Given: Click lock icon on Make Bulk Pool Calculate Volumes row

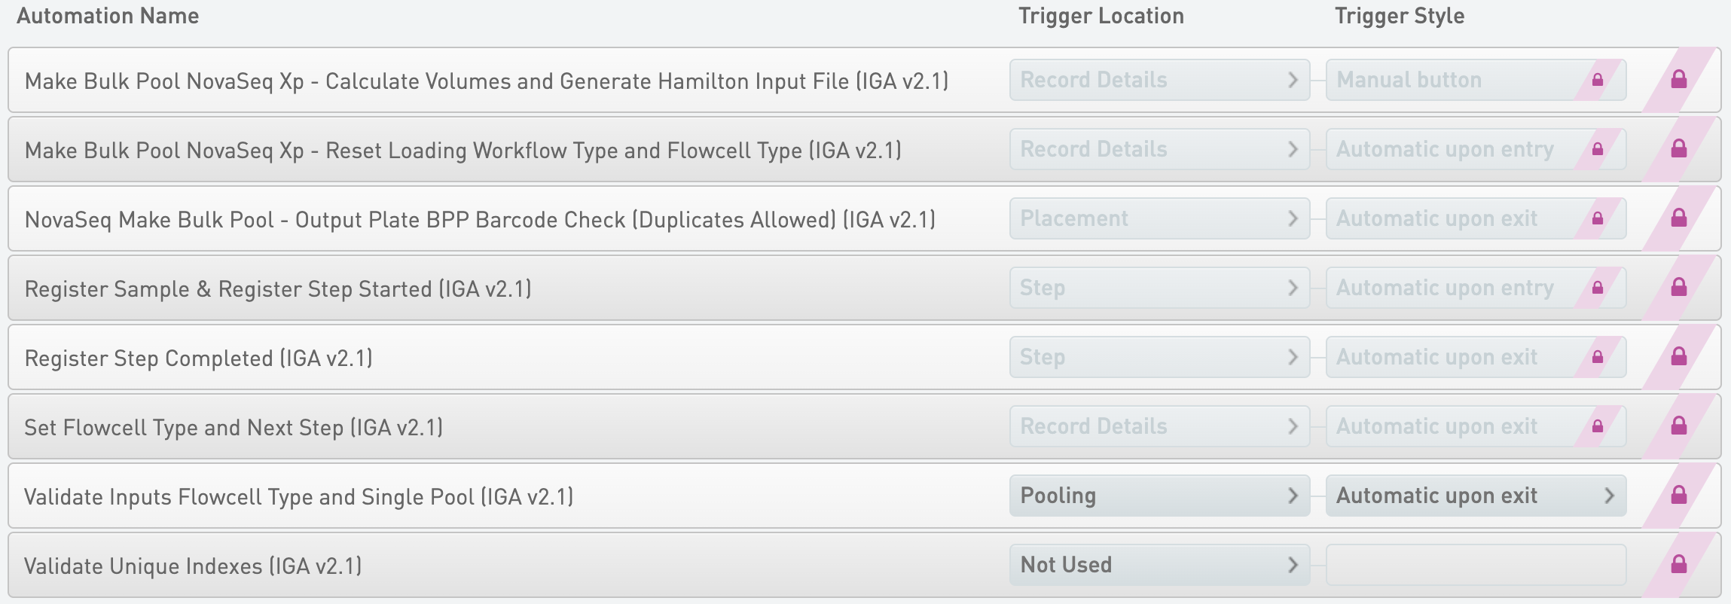Looking at the screenshot, I should [x=1679, y=80].
